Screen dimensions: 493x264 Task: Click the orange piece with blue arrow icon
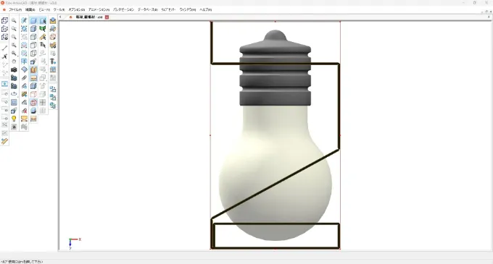(x=24, y=94)
